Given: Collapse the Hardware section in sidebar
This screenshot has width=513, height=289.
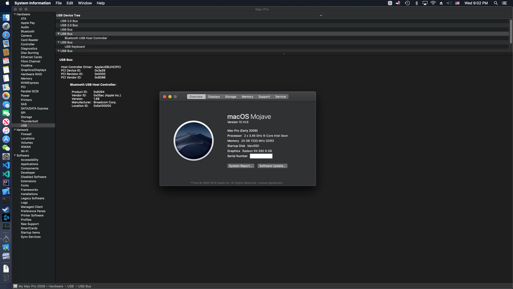Looking at the screenshot, I should 15,14.
